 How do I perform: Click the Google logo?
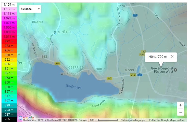pos(26,118)
